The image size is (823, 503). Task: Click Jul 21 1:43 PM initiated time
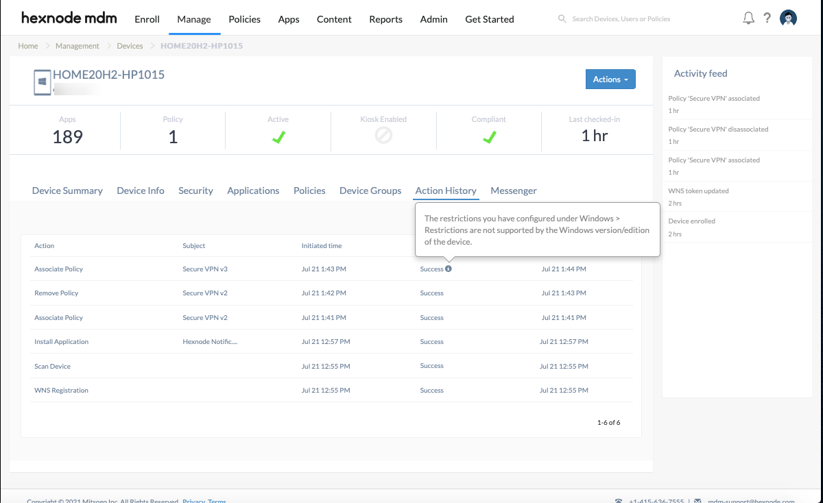click(324, 269)
